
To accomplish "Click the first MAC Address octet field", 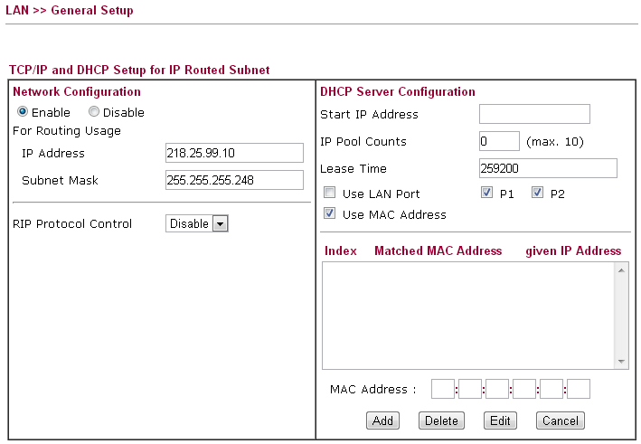I will 442,389.
